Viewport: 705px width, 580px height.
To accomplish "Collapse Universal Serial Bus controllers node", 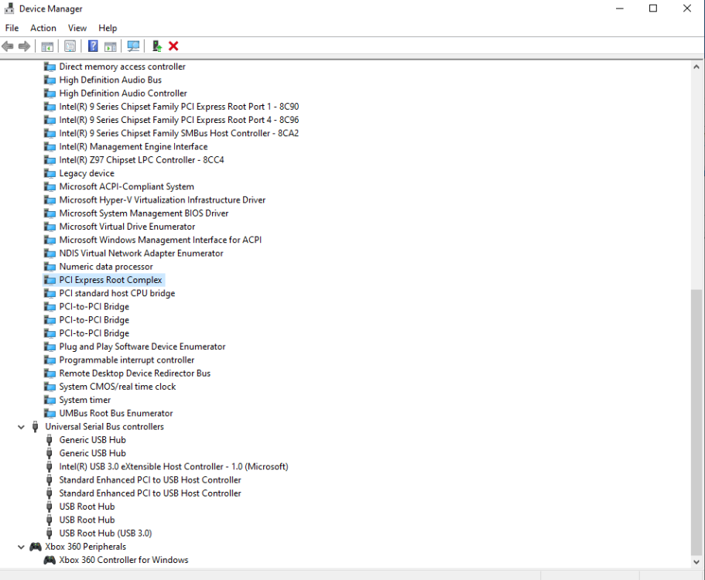I will click(21, 427).
